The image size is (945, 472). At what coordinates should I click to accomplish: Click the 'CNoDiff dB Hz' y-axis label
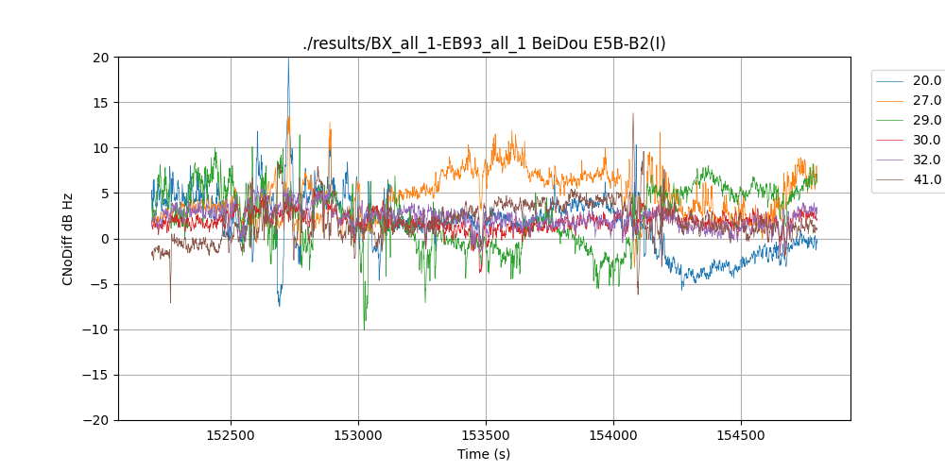point(67,239)
